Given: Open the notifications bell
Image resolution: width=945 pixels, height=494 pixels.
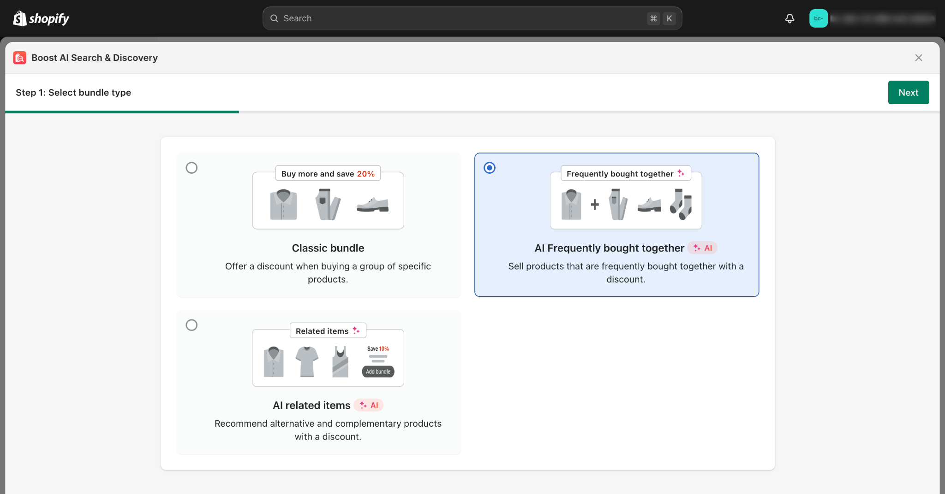Looking at the screenshot, I should (789, 18).
